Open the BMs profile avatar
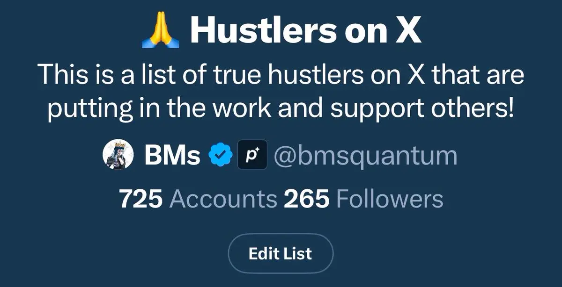The image size is (562, 287). tap(116, 155)
